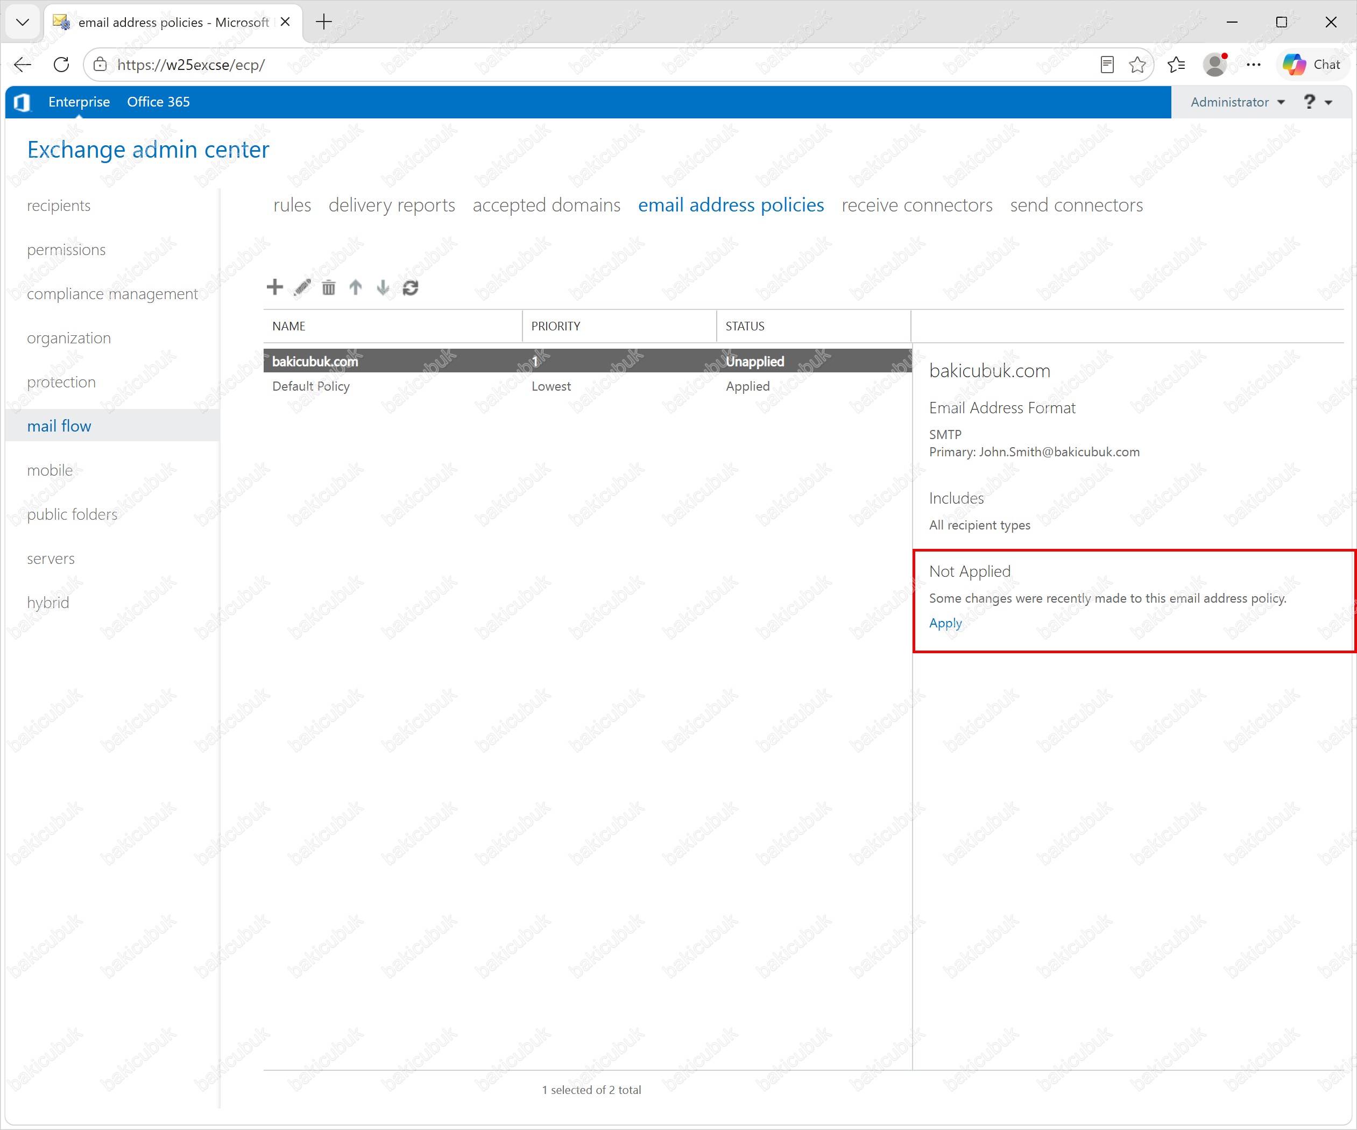Open protection in the sidebar
Viewport: 1357px width, 1130px height.
tap(61, 382)
